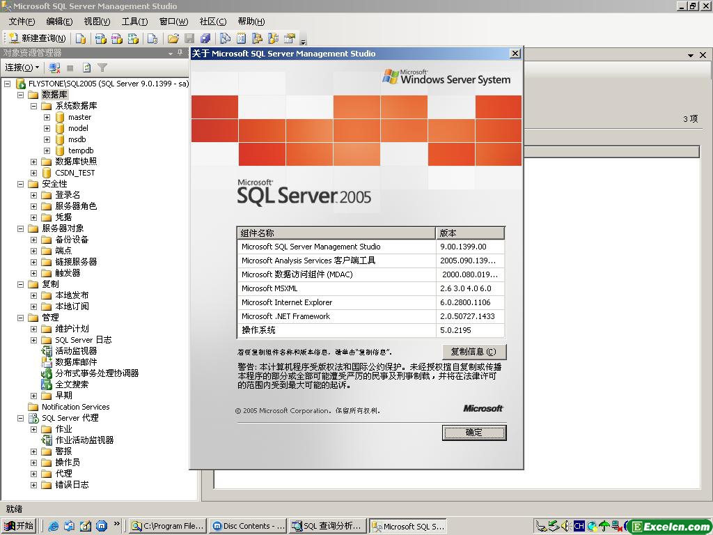Click the 开始 (Start) button on taskbar
This screenshot has width=713, height=535.
point(19,526)
